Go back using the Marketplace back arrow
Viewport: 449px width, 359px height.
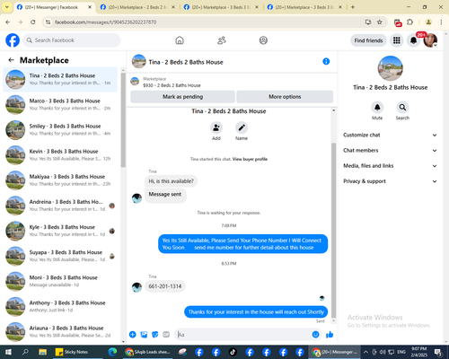coord(12,60)
